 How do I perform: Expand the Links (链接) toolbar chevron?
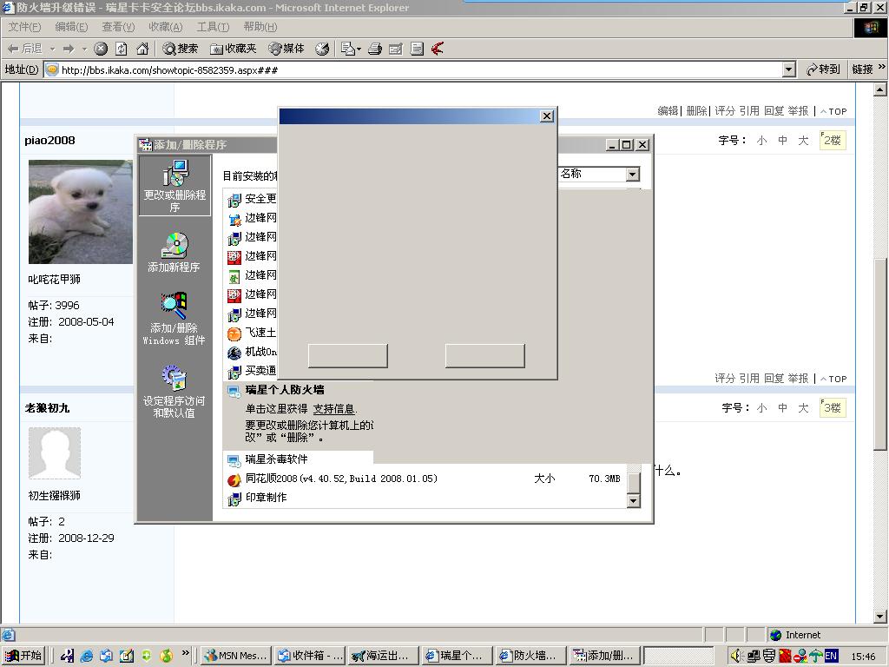(x=882, y=67)
